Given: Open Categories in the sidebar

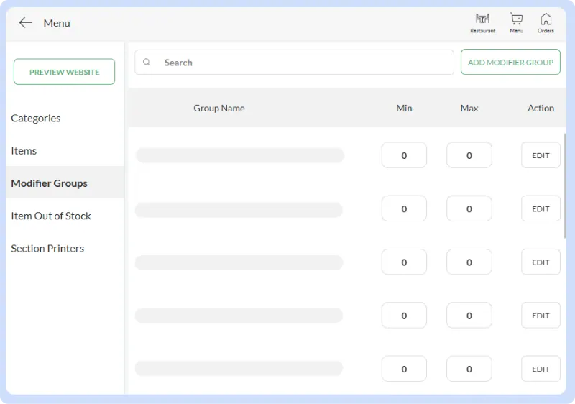Looking at the screenshot, I should [x=35, y=118].
